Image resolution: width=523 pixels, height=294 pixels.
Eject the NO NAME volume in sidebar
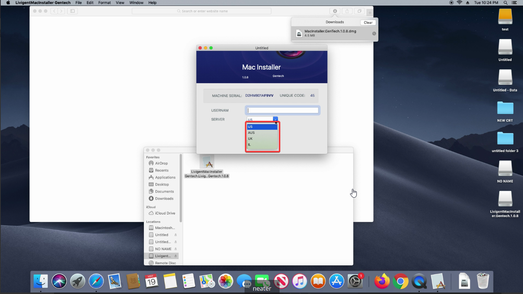176,249
